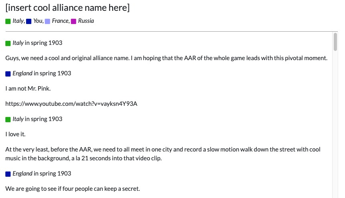Screen dimensions: 345x198
Task: Click the light blue France swatch in the header
Action: (47, 21)
